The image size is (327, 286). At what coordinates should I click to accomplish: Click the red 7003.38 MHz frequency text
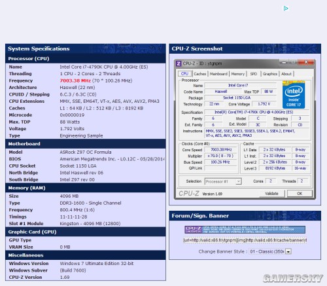pyautogui.click(x=75, y=80)
